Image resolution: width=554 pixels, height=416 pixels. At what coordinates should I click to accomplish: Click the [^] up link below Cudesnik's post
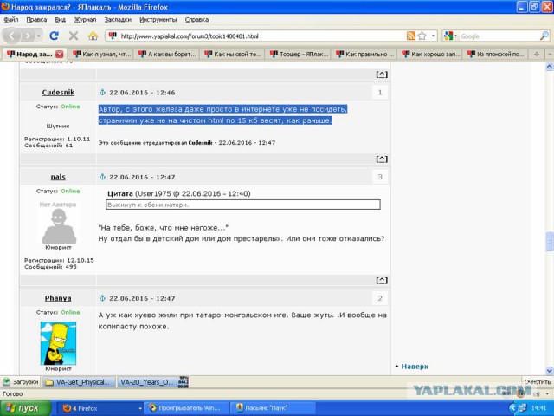coord(382,159)
